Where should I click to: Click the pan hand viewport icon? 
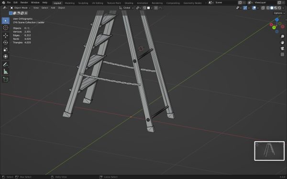(x=282, y=42)
